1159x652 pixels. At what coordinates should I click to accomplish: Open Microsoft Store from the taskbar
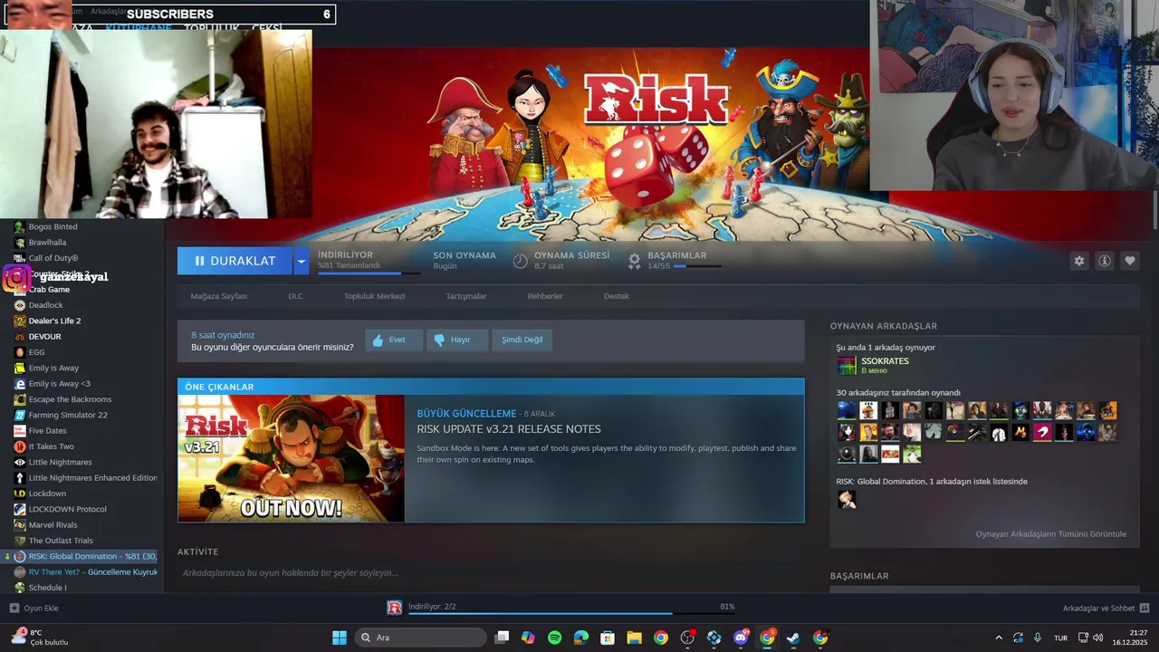tap(608, 638)
